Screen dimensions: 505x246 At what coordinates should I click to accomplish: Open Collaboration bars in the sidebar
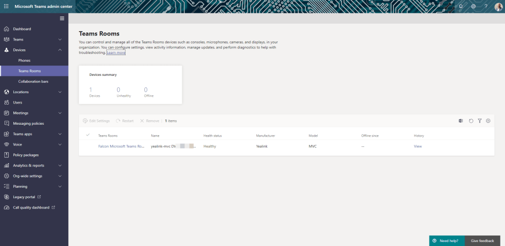(x=33, y=81)
